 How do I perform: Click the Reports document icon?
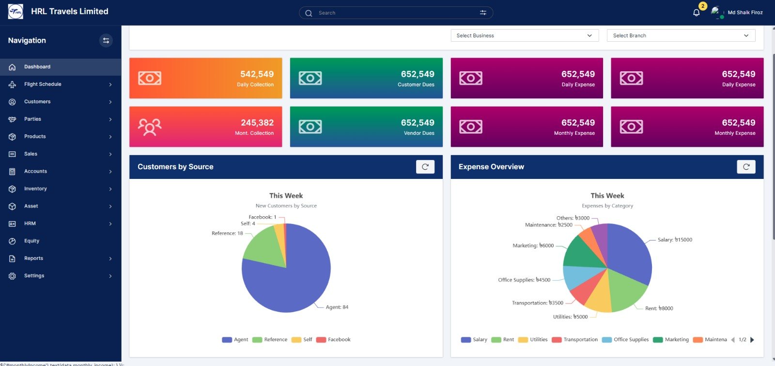(x=13, y=258)
